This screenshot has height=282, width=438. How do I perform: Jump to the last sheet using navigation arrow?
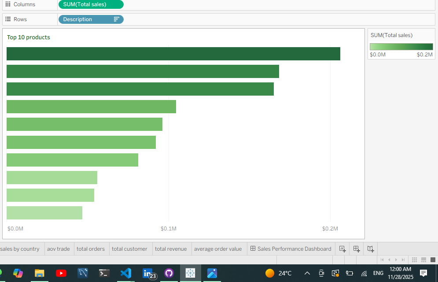[x=403, y=260]
